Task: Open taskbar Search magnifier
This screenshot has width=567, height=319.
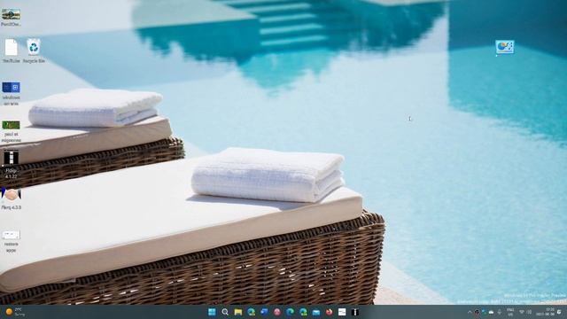Action: (225, 312)
